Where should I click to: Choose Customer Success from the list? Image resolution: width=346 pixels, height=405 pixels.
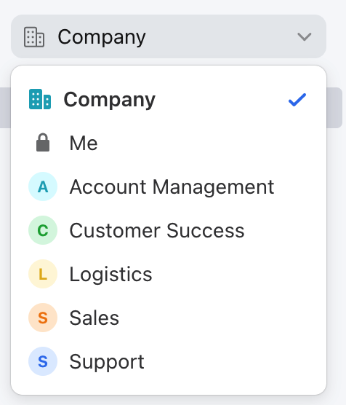pos(169,230)
